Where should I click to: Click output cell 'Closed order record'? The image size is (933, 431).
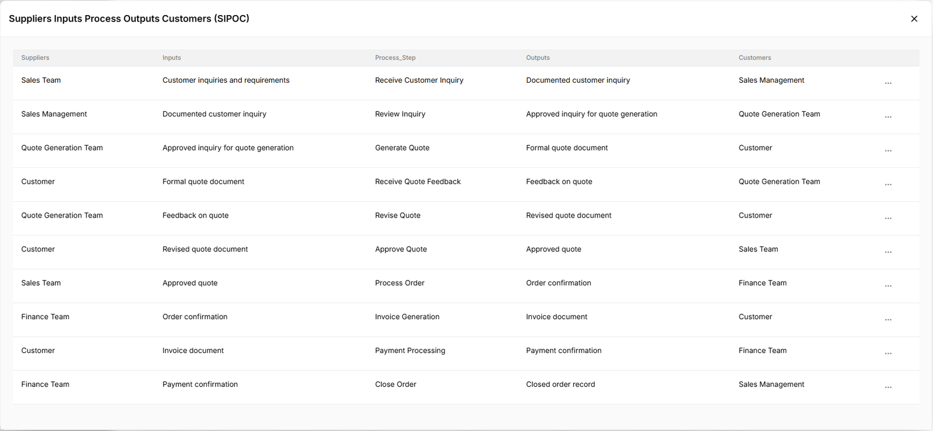[x=560, y=385]
